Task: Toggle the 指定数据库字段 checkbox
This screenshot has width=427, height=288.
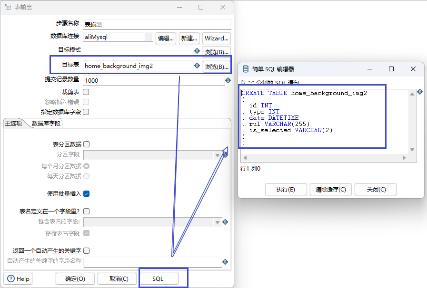Action: pyautogui.click(x=86, y=112)
